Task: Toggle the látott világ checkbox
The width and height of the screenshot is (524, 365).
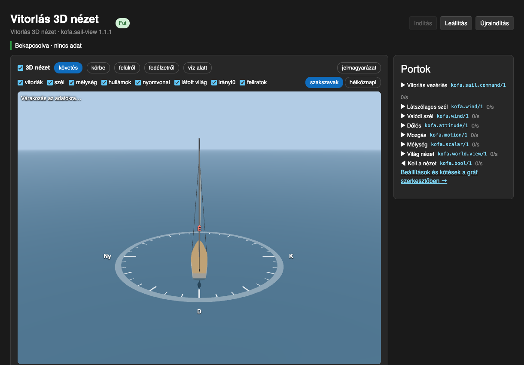Action: [x=177, y=82]
